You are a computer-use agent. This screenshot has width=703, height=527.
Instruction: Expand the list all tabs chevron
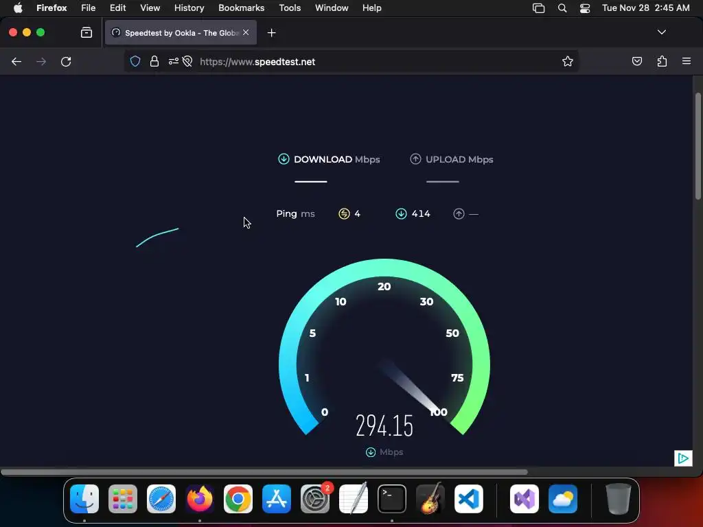point(661,32)
